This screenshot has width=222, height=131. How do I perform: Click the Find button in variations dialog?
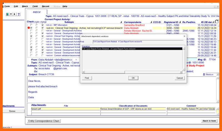87,78
